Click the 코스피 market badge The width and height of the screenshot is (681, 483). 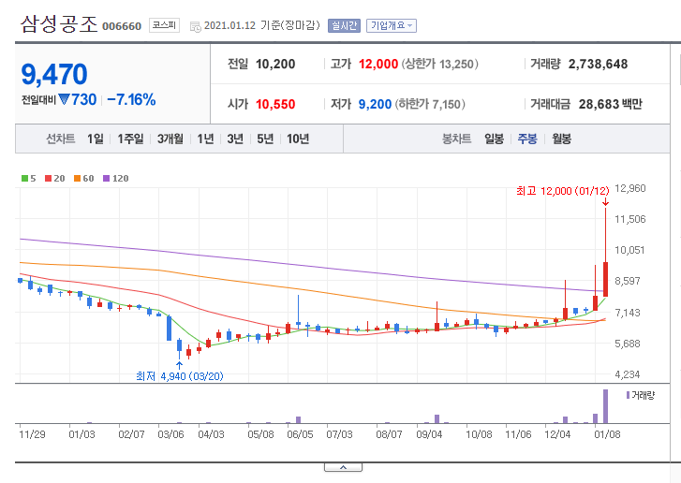coord(164,25)
